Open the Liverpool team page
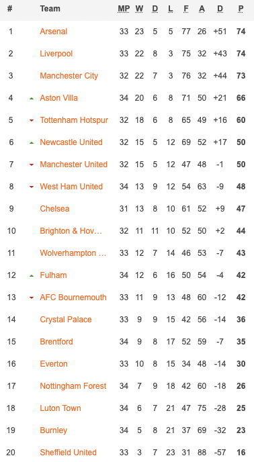Image resolution: width=254 pixels, height=462 pixels. pyautogui.click(x=56, y=54)
